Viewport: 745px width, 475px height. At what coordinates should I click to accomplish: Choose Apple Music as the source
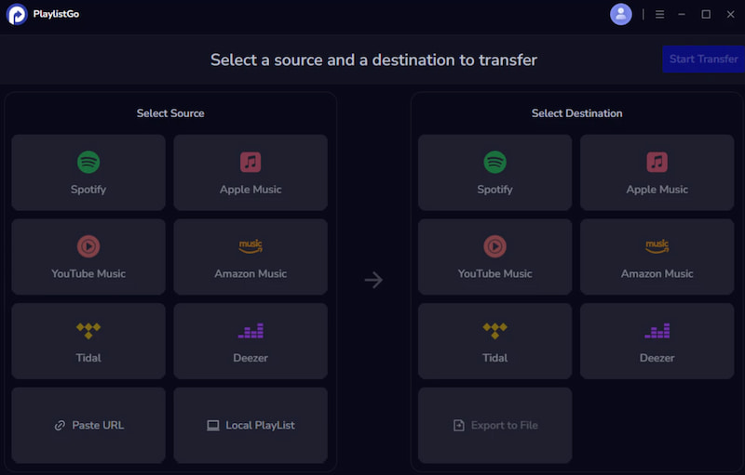coord(251,173)
